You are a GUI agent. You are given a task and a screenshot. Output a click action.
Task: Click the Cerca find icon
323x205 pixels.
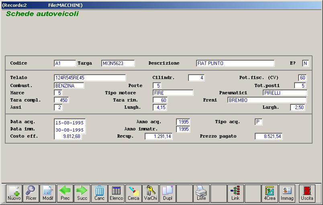pos(133,193)
